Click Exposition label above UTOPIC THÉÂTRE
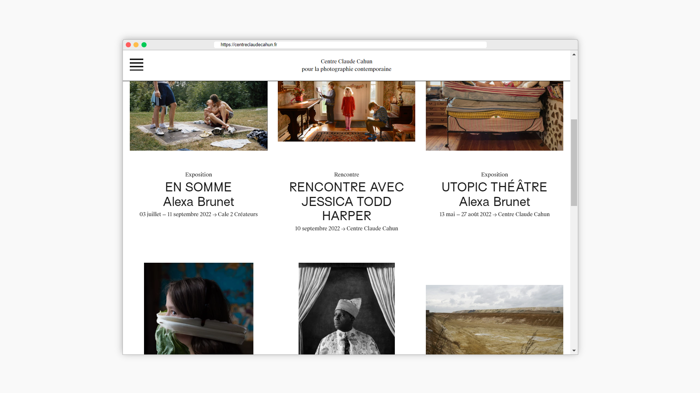This screenshot has width=700, height=393. tap(494, 175)
